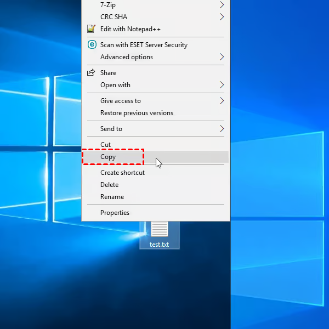Click Restore previous versions
The width and height of the screenshot is (329, 329).
[137, 113]
